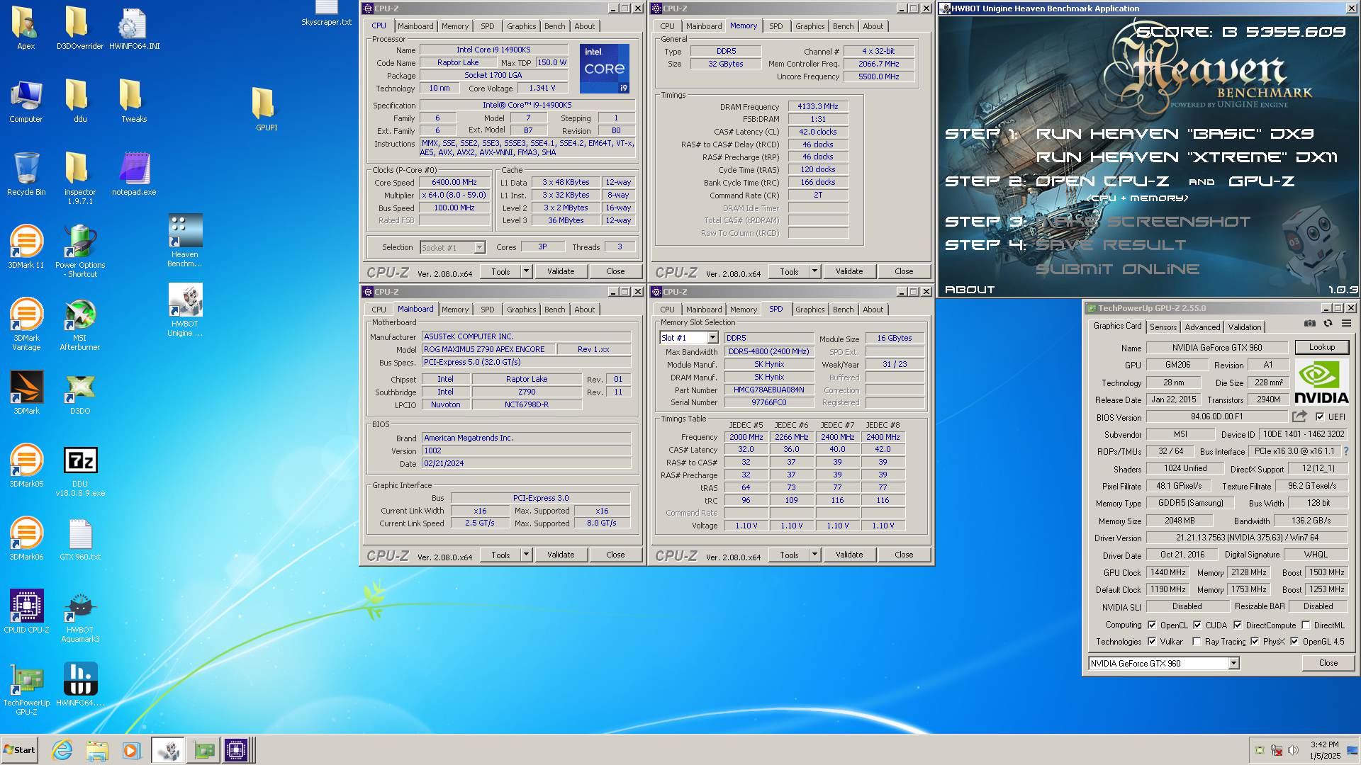The image size is (1361, 765).
Task: Toggle the Vulkan checkbox
Action: click(1153, 642)
